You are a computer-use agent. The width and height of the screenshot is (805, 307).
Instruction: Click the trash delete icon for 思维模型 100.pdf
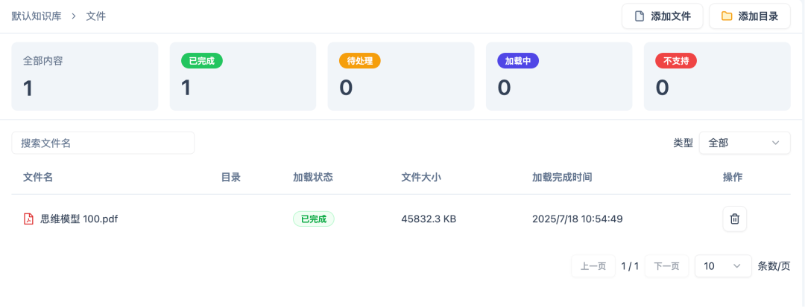735,219
